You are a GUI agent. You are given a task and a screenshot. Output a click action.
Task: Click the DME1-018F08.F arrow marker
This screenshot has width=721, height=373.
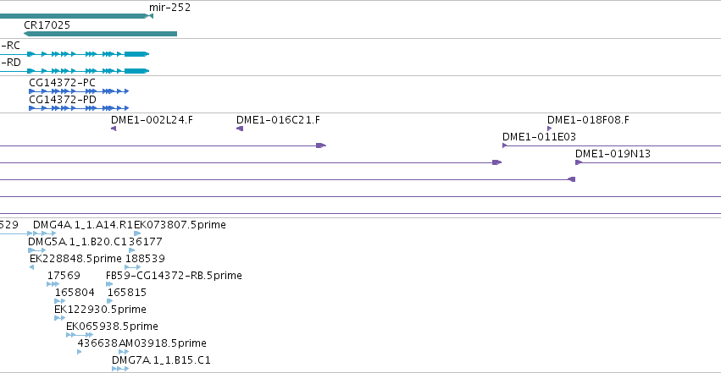pos(550,129)
